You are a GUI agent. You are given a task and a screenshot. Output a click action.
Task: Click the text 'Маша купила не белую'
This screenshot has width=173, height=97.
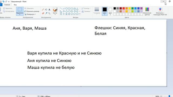tap(51, 67)
